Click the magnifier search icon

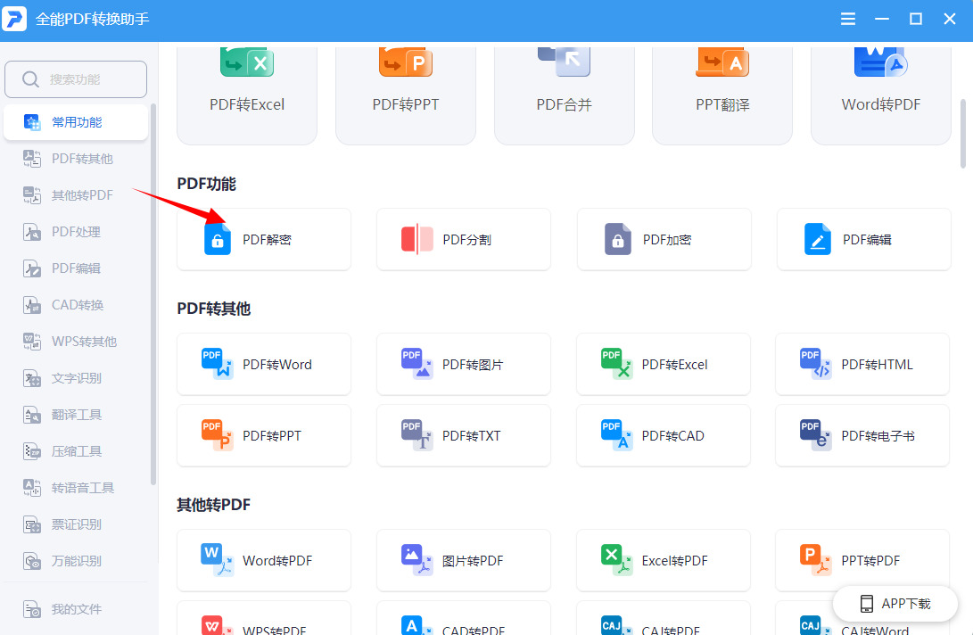(x=30, y=79)
